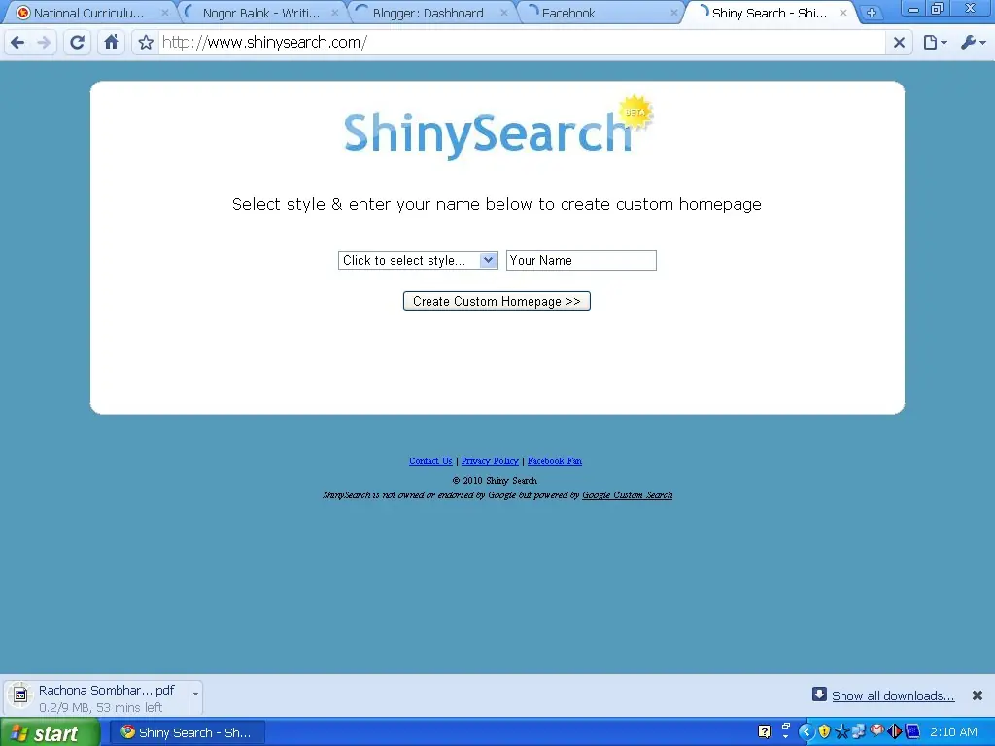Click the browser forward arrow

click(44, 43)
